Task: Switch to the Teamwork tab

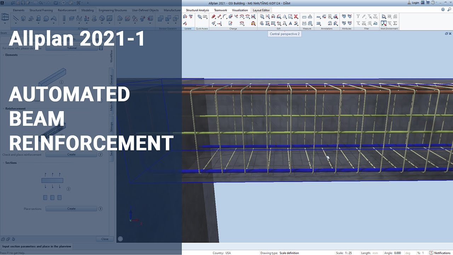Action: (x=220, y=10)
